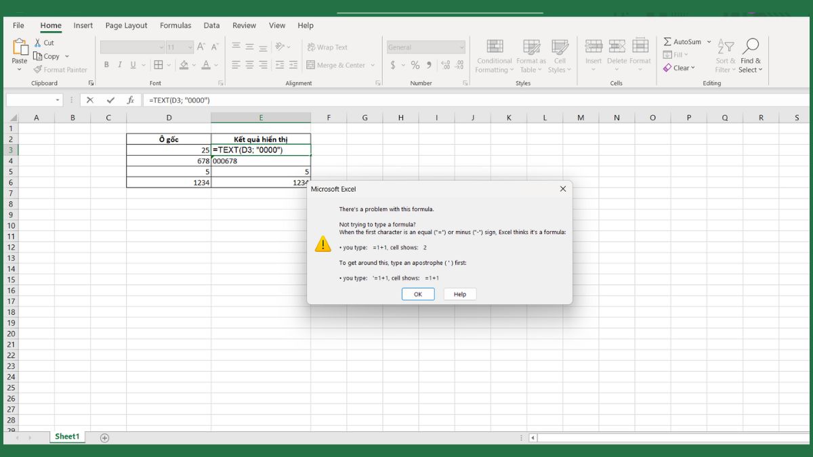Expand the AutoSum dropdown arrow
The image size is (813, 457).
click(x=709, y=42)
